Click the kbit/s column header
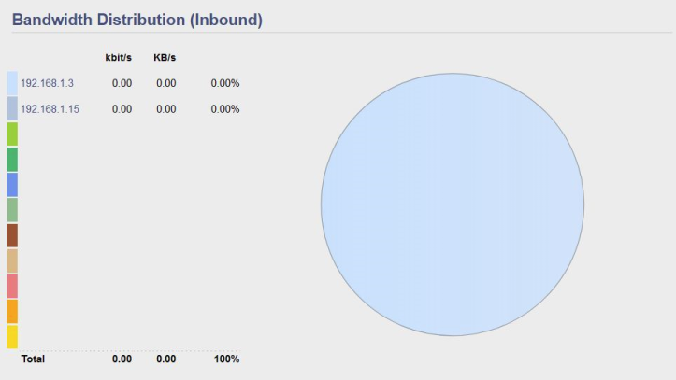This screenshot has width=676, height=380. [118, 57]
